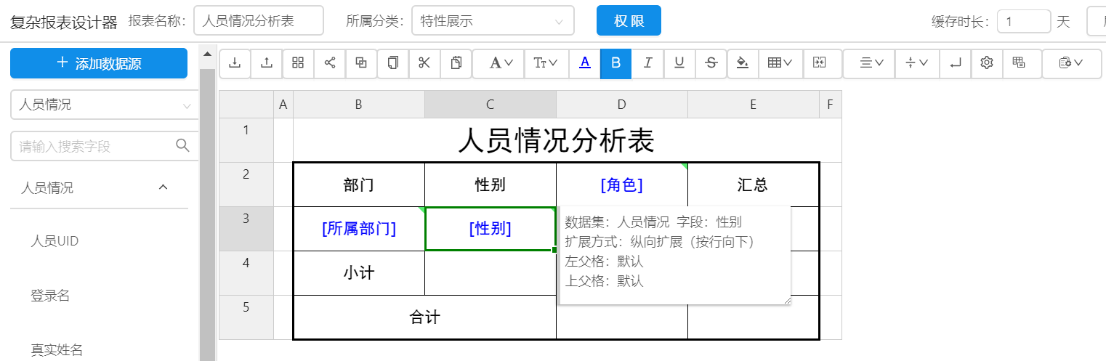
Task: Click the scissors cut icon
Action: (424, 63)
